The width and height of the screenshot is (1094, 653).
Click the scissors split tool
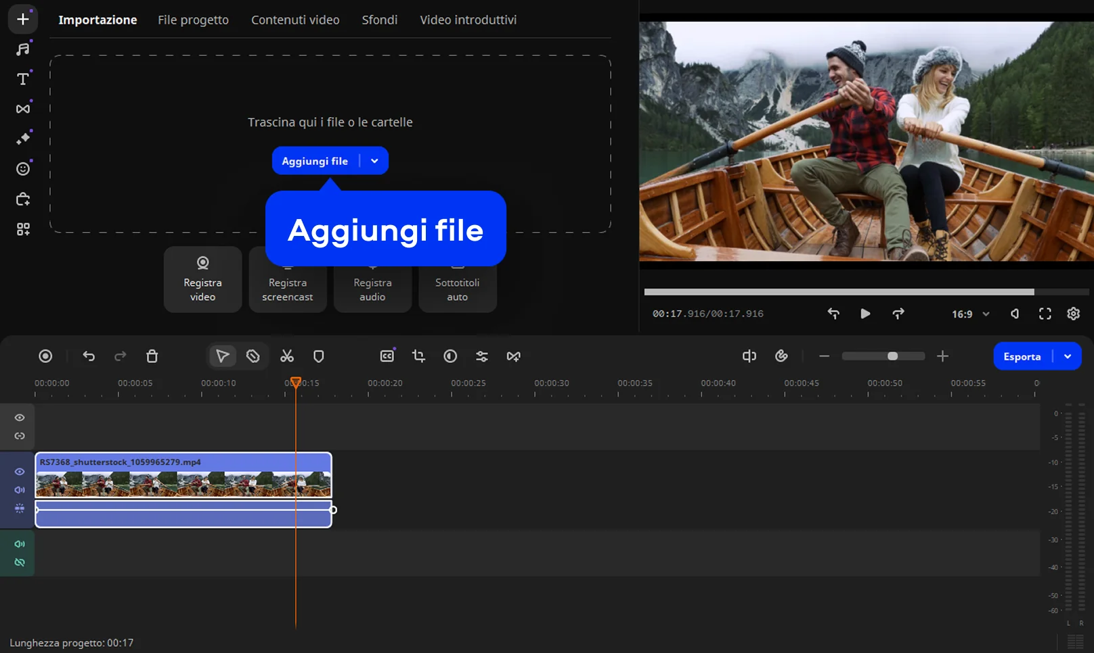(287, 356)
